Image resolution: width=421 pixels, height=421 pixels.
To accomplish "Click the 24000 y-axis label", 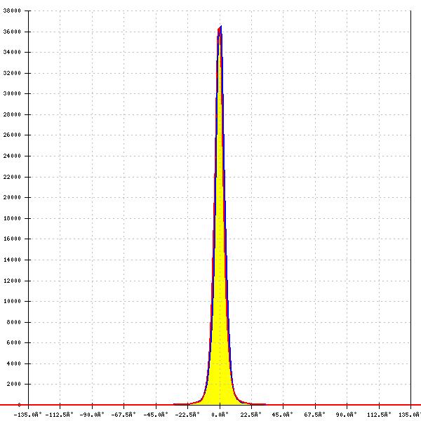I will tap(12, 156).
